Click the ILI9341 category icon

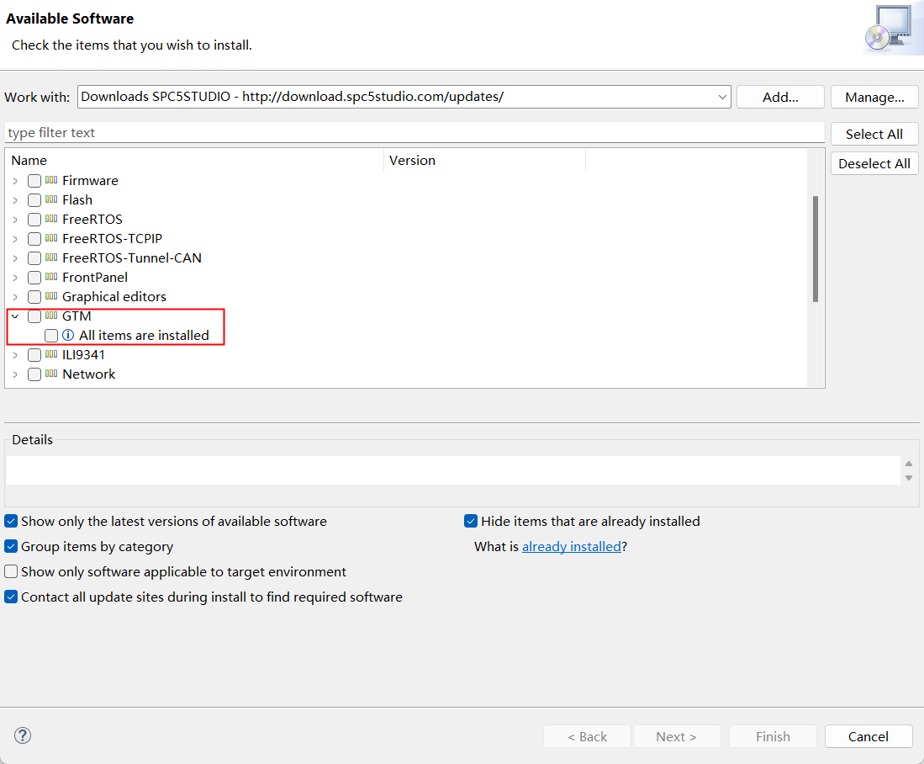pos(51,354)
